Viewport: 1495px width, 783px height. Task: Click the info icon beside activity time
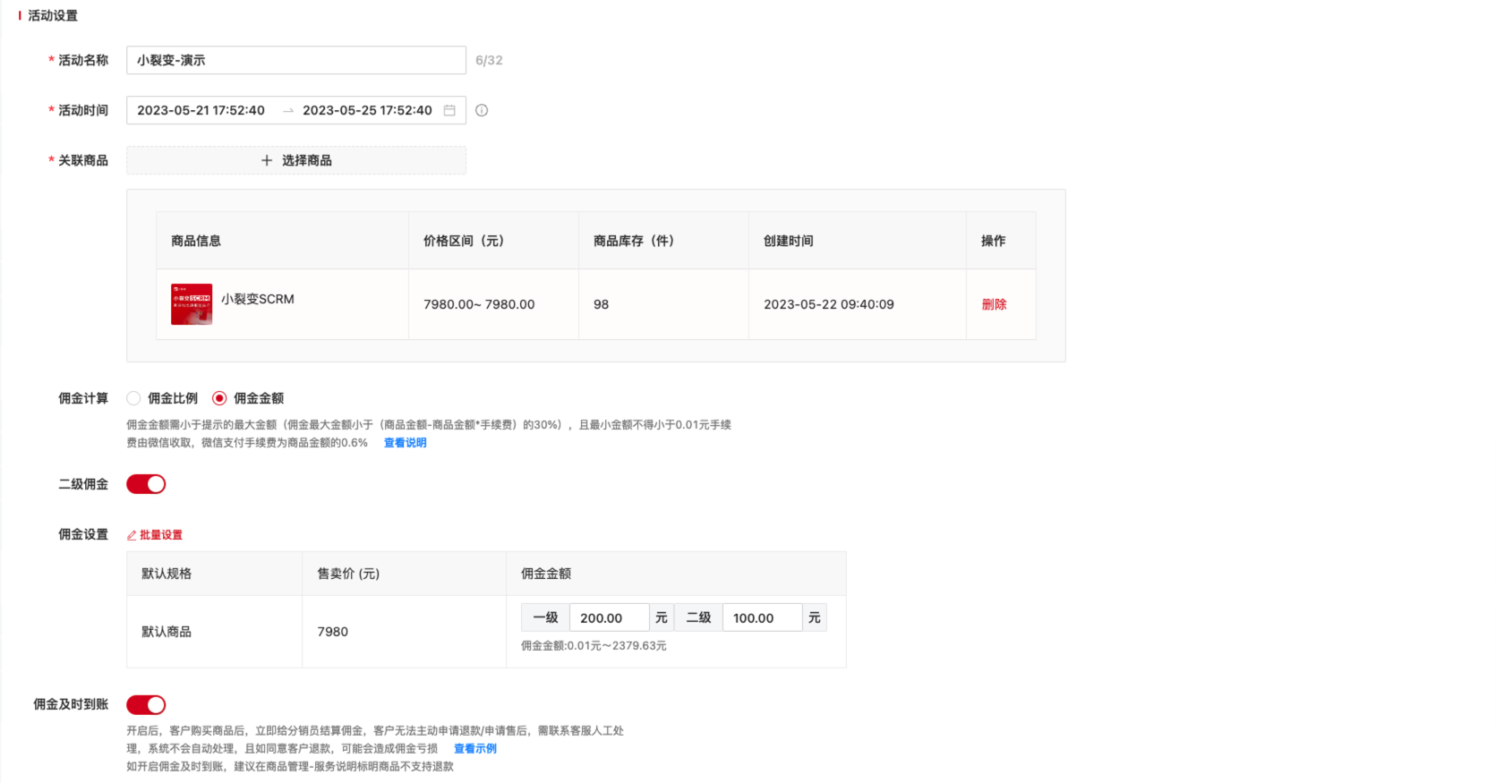click(x=482, y=110)
